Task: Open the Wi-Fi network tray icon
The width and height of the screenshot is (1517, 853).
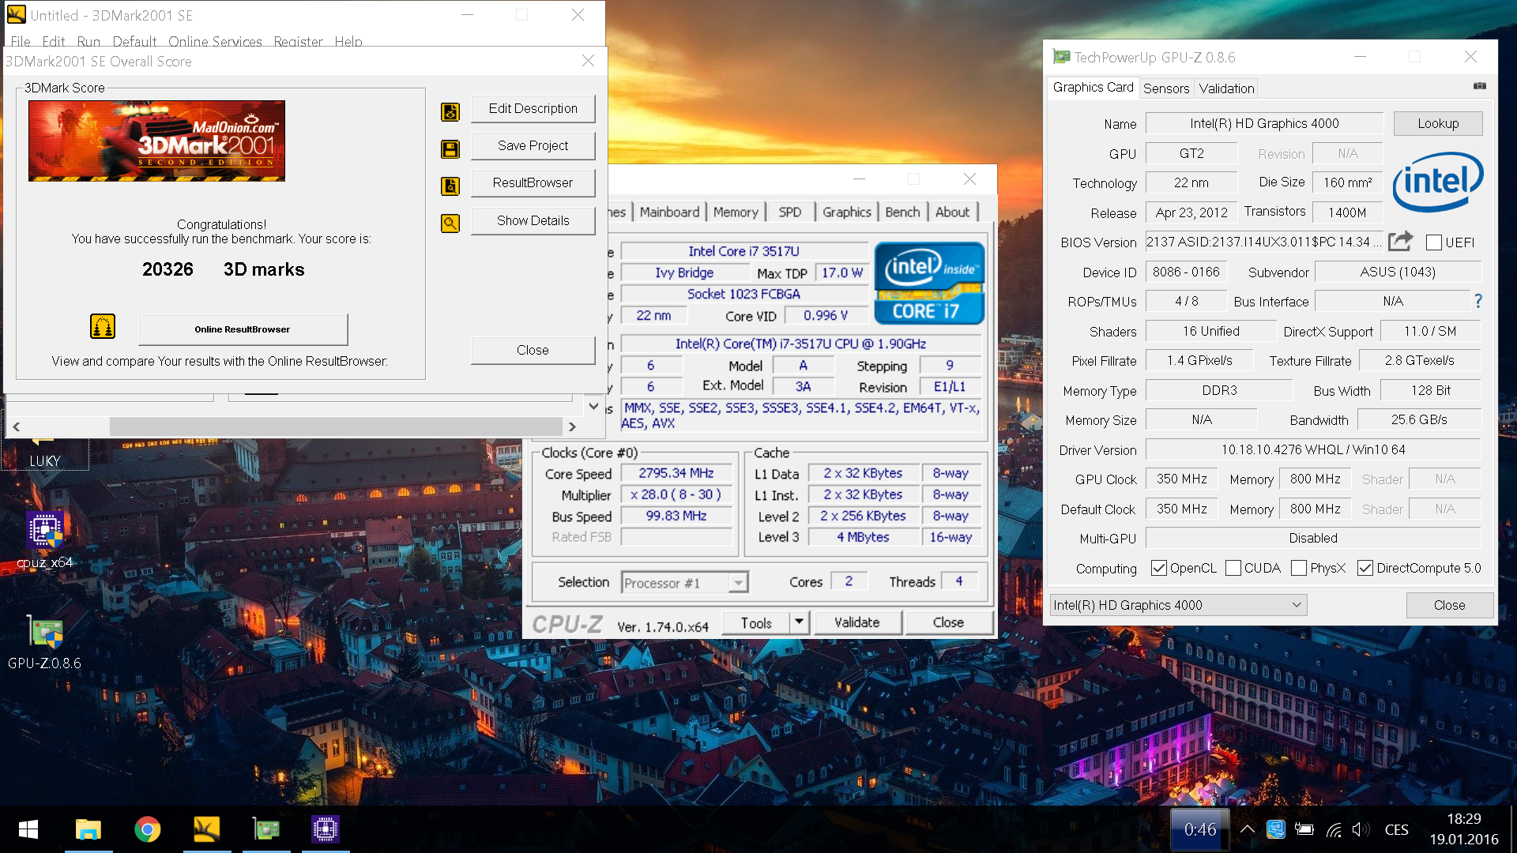Action: [1334, 829]
